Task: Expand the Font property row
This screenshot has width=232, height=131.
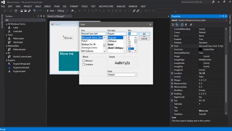Action: coord(172,46)
